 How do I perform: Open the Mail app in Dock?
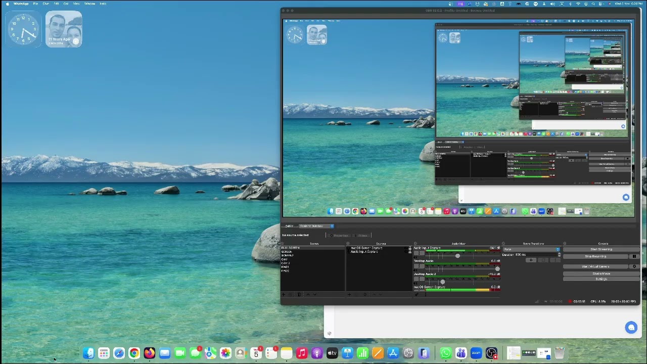tap(165, 353)
